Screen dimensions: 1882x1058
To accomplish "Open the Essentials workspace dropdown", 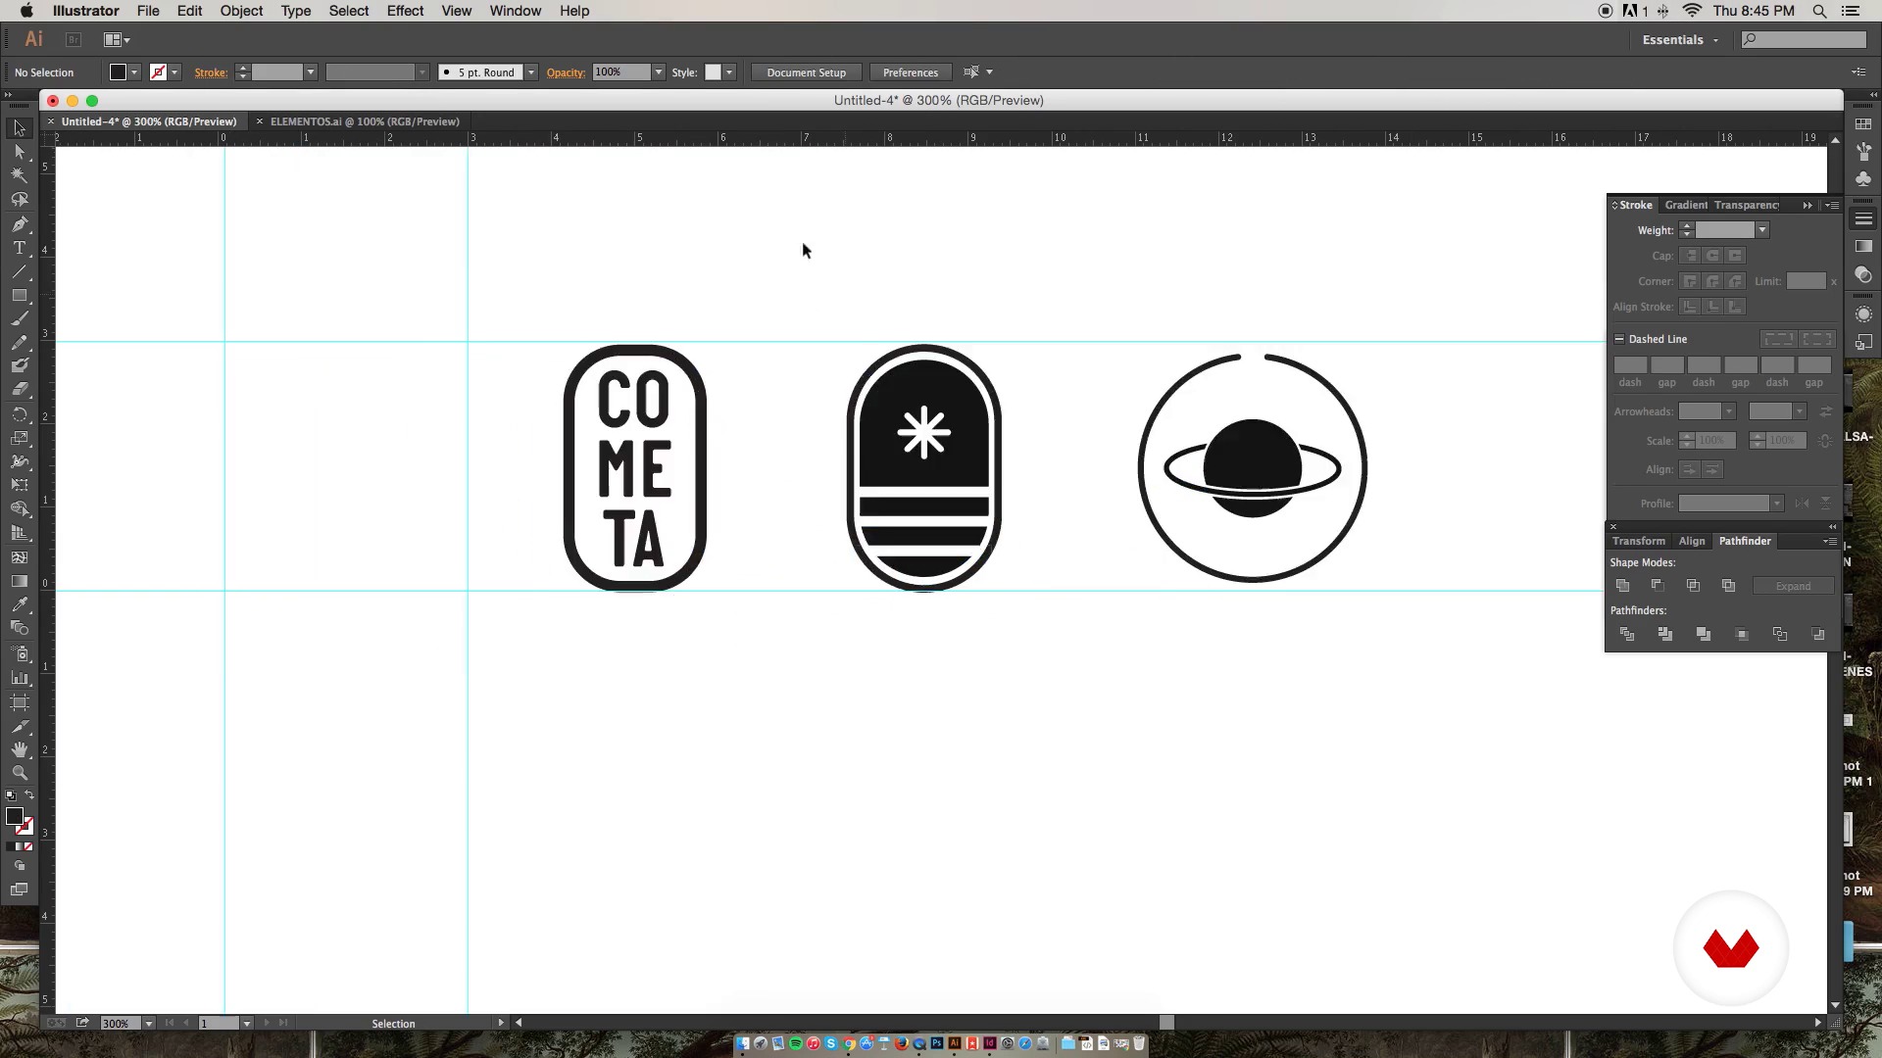I will 1680,40.
